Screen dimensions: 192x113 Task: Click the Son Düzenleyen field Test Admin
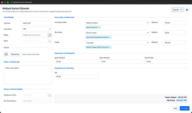pyautogui.click(x=37, y=101)
